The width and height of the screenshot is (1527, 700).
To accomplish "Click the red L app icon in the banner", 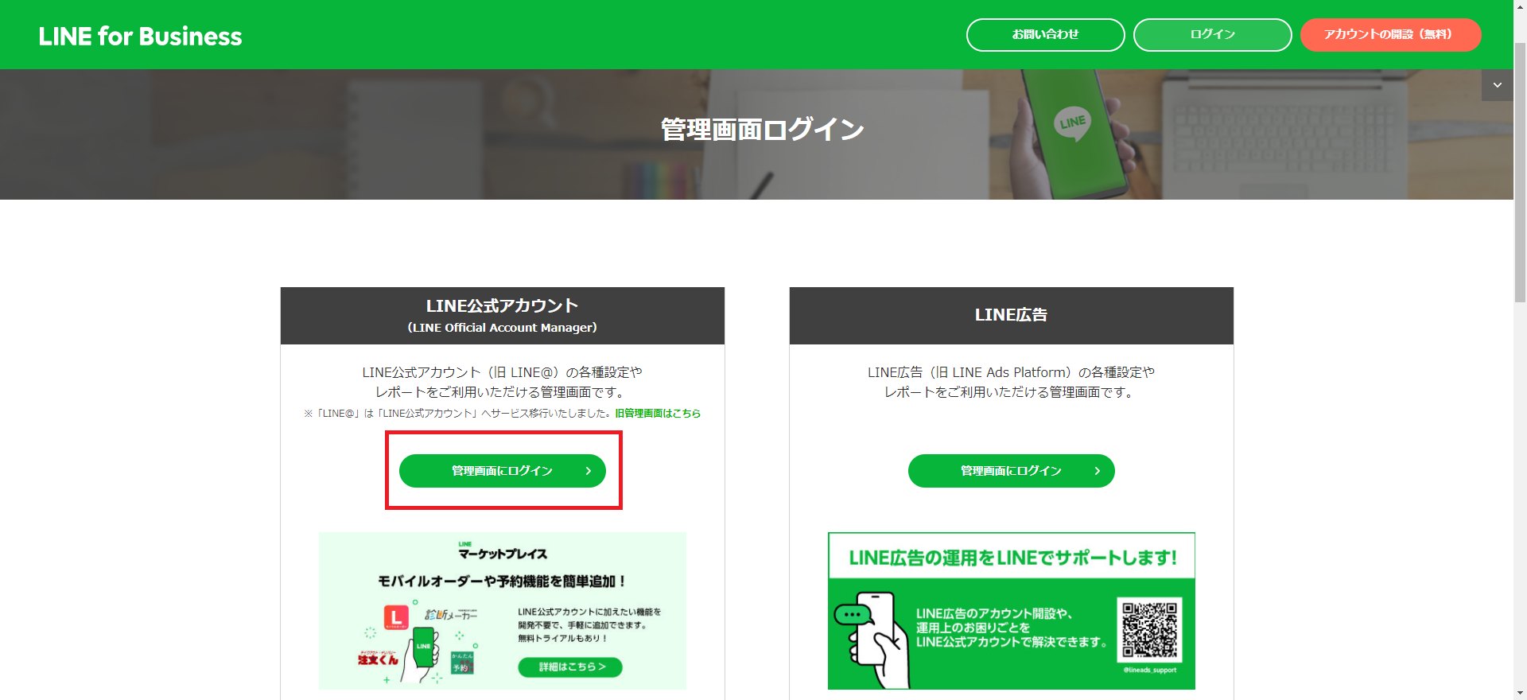I will [x=396, y=617].
